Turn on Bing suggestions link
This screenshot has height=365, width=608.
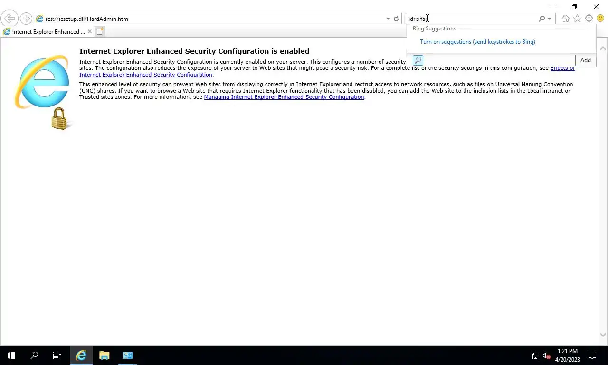(x=477, y=42)
